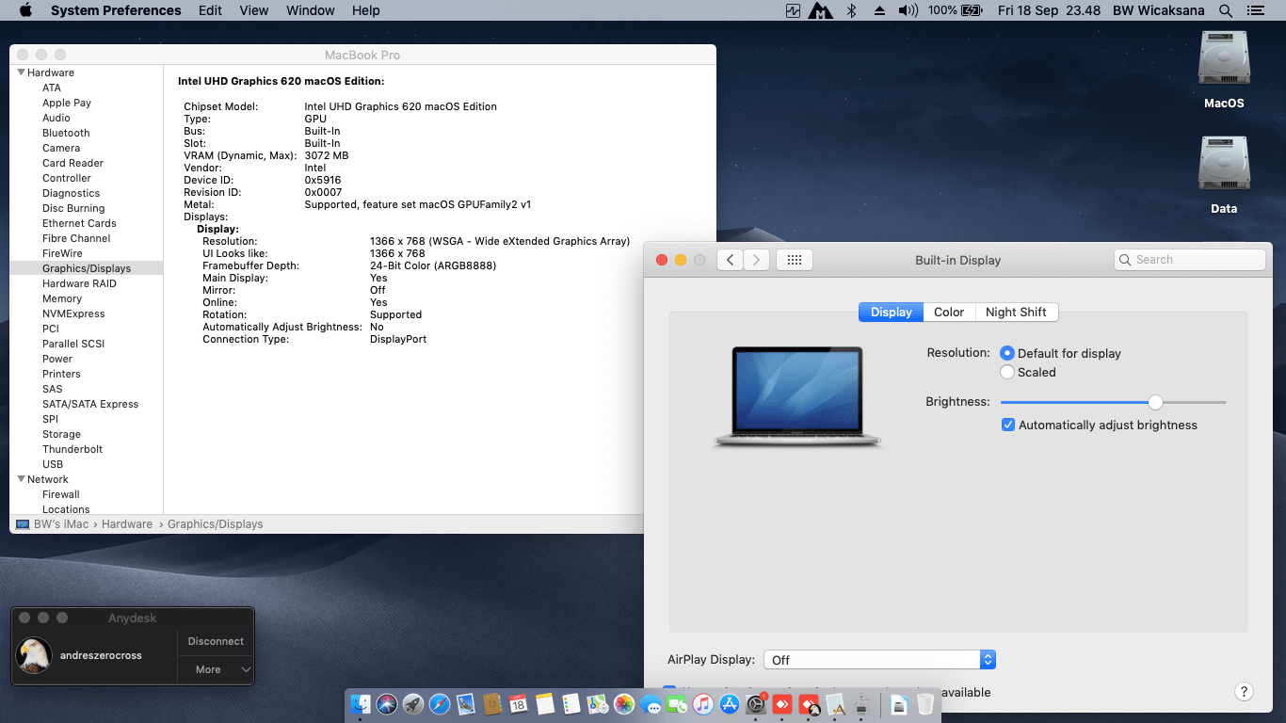Open the App Store from the Dock
Viewport: 1286px width, 723px height.
[x=729, y=704]
